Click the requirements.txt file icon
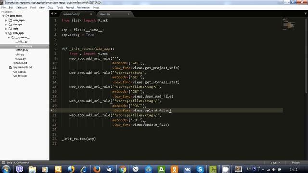The height and width of the screenshot is (173, 308). pos(10,67)
